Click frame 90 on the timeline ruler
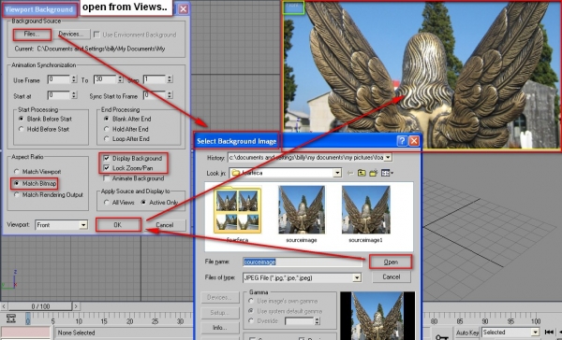Image resolution: width=562 pixels, height=340 pixels. 484,321
